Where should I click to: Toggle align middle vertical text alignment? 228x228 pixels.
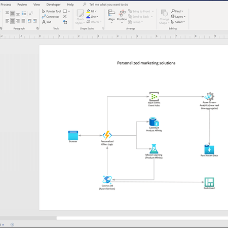click(13, 13)
